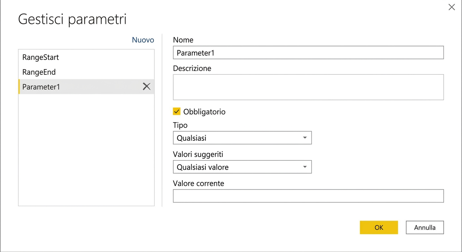This screenshot has height=252, width=462.
Task: Select the RangeStart parameter
Action: click(86, 57)
